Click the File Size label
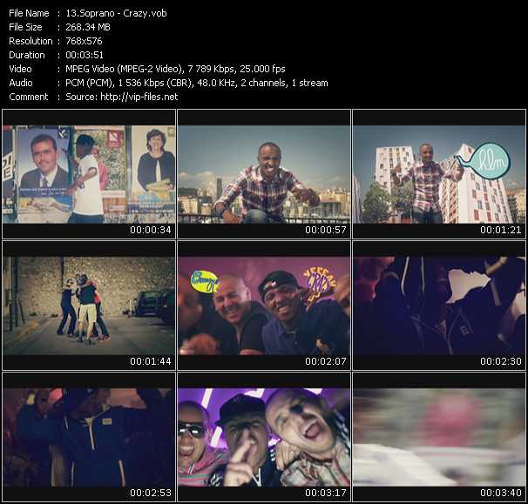Screen dimensions: 528x504 tap(25, 27)
